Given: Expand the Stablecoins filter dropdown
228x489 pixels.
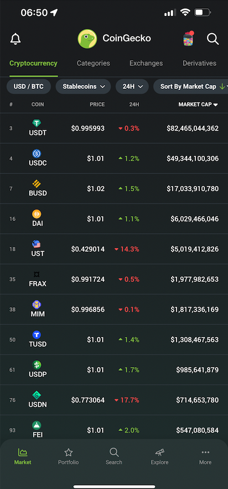Looking at the screenshot, I should 83,86.
